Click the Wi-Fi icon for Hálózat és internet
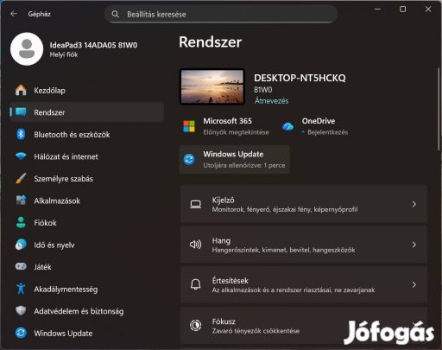Viewport: 442px width, 350px height. [x=21, y=156]
